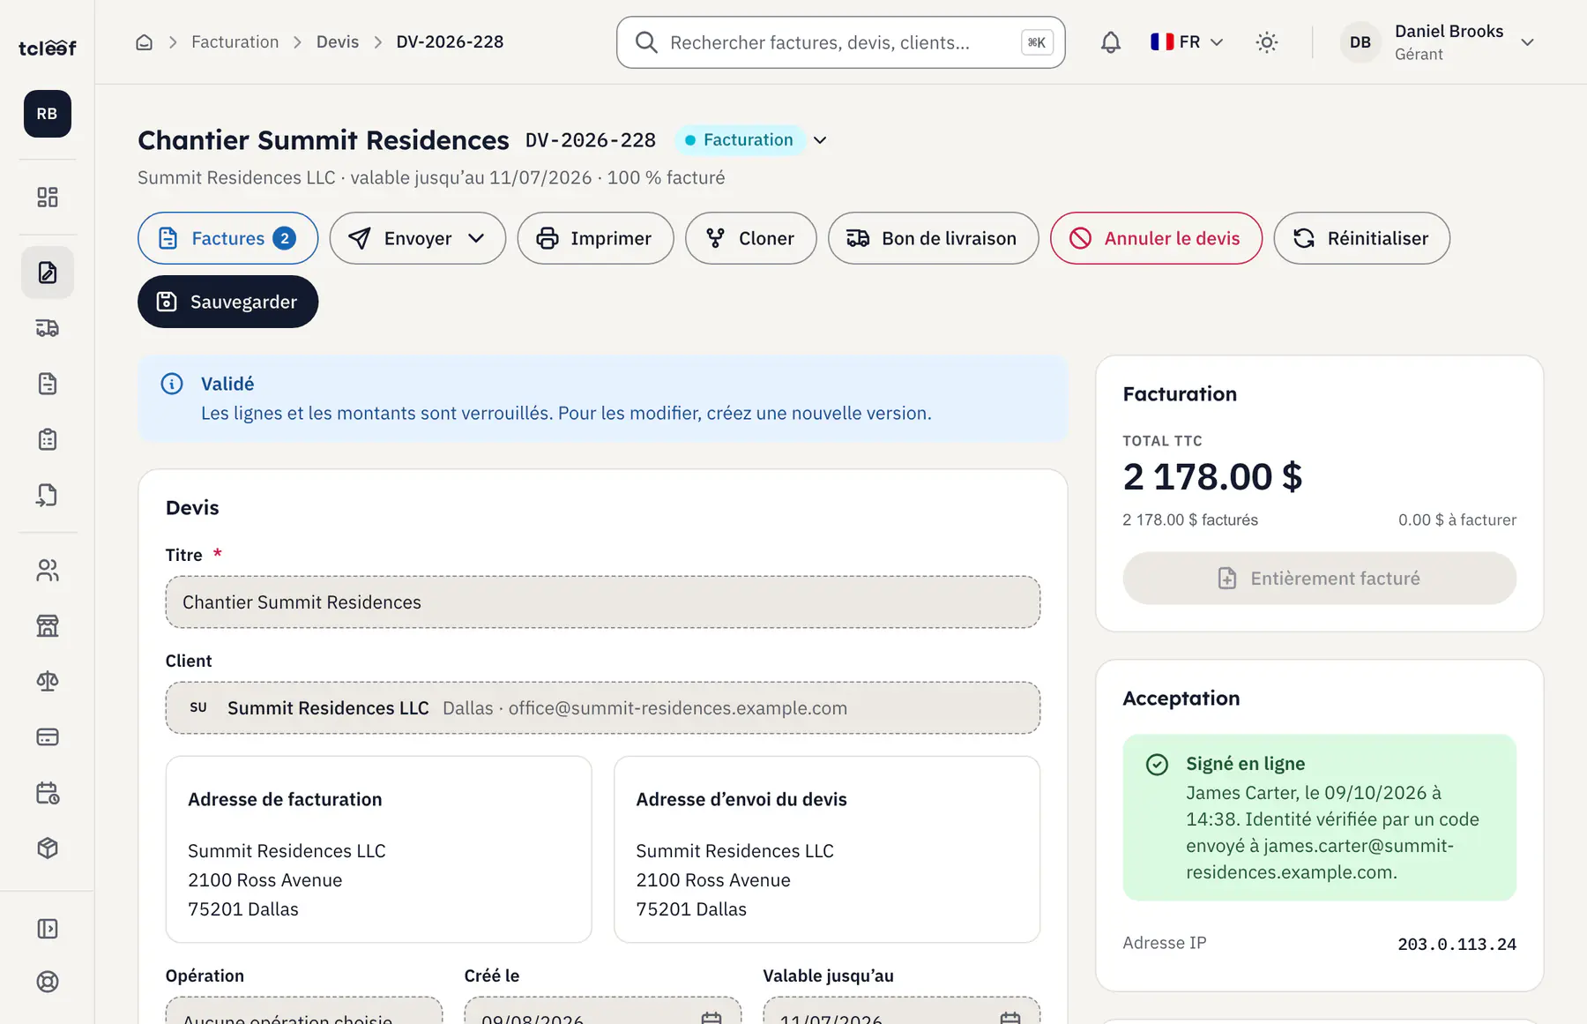Open the delivery truck sidebar icon
This screenshot has width=1587, height=1024.
[x=48, y=328]
